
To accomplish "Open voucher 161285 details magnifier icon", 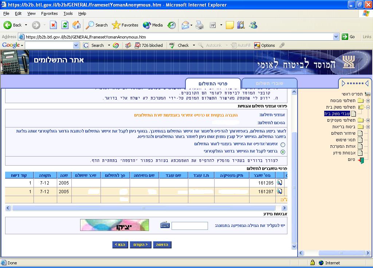I will 279,182.
